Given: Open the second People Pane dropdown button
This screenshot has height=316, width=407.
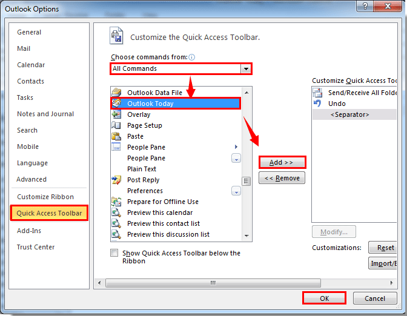Looking at the screenshot, I should tap(236, 158).
